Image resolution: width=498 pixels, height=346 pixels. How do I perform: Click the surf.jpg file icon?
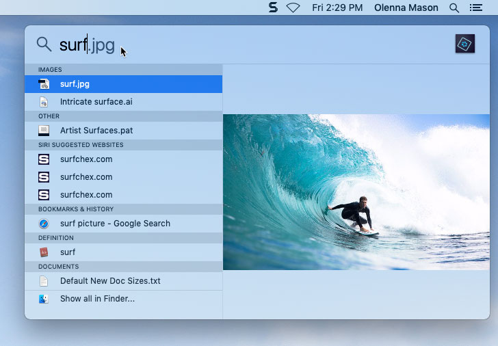(x=44, y=84)
